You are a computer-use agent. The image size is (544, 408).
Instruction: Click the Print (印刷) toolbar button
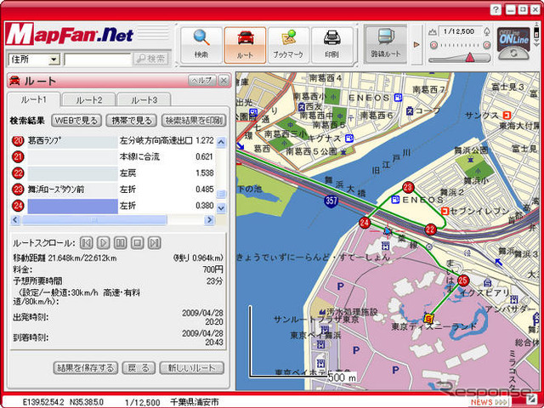click(332, 45)
